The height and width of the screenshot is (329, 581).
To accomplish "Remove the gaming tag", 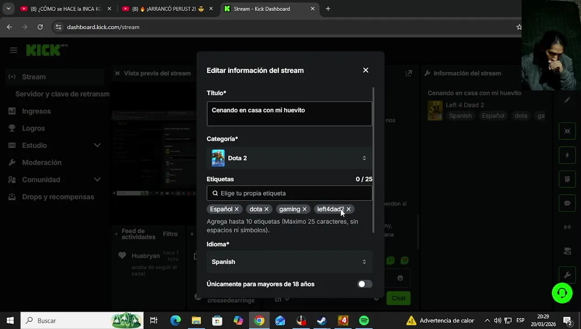I will point(304,209).
